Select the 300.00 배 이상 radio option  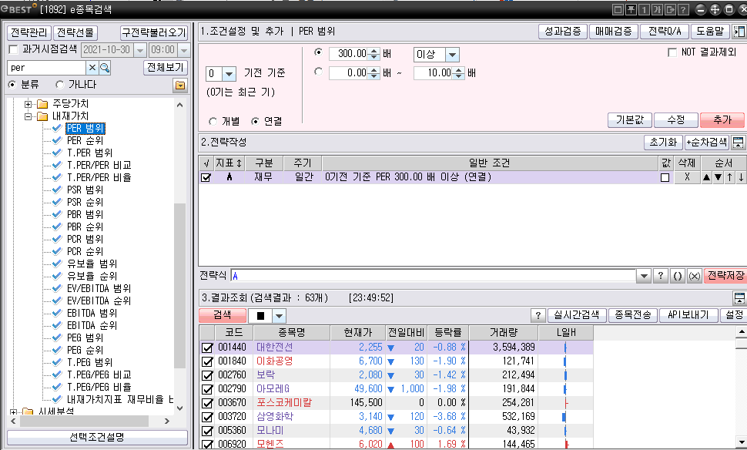click(318, 52)
